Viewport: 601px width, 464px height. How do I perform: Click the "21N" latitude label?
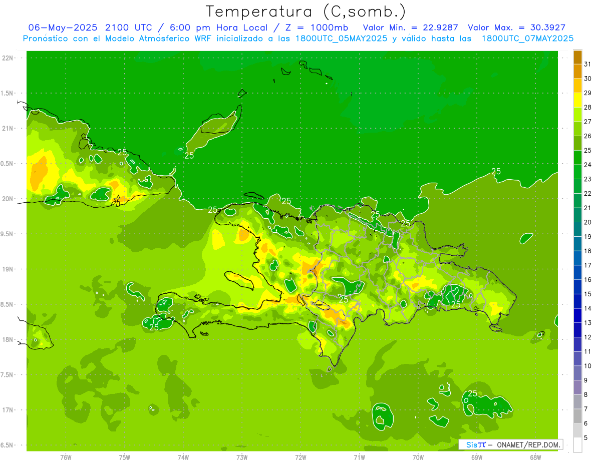coord(8,128)
